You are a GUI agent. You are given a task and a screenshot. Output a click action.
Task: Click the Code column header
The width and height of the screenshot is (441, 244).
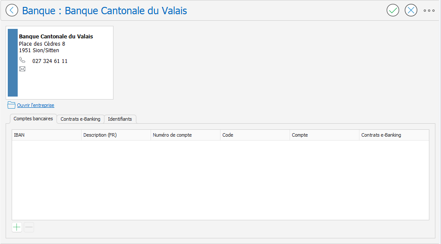[x=255, y=135]
